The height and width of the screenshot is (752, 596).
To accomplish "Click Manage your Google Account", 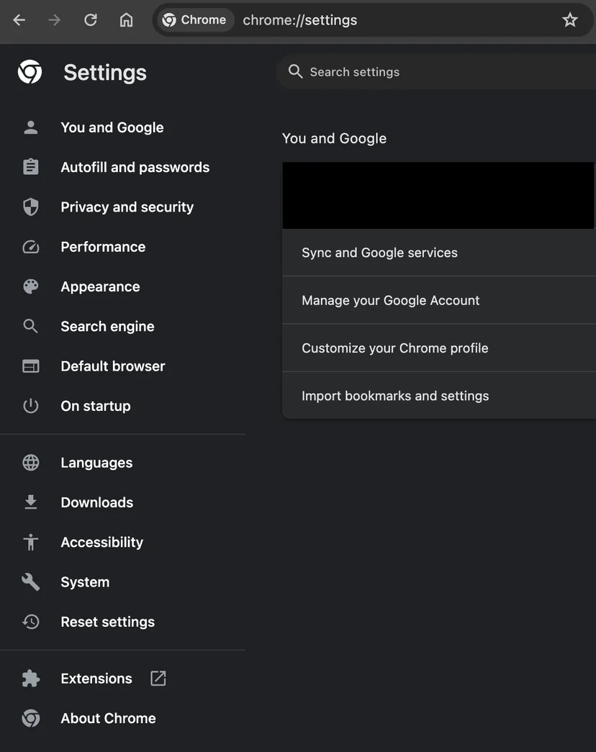I will (439, 300).
